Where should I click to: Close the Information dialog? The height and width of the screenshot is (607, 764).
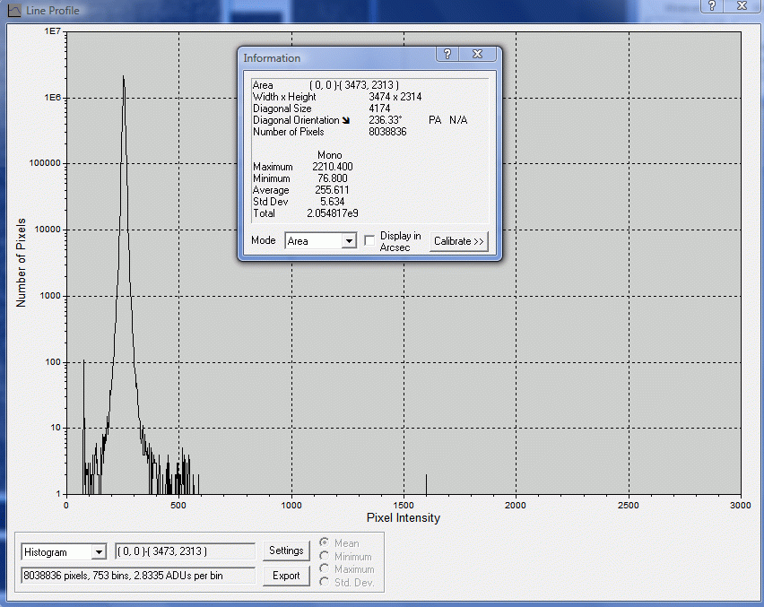pyautogui.click(x=477, y=55)
